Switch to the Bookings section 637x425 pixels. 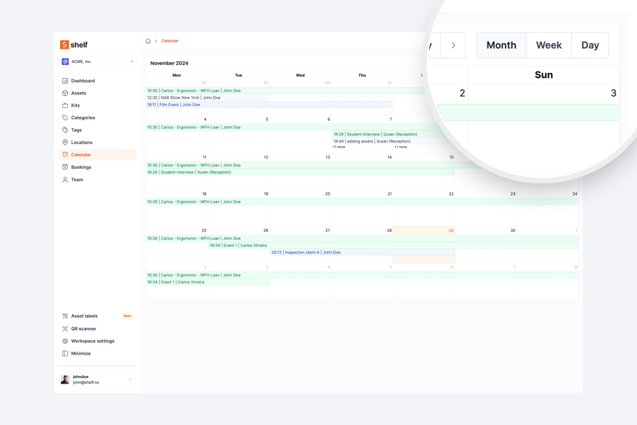coord(80,167)
